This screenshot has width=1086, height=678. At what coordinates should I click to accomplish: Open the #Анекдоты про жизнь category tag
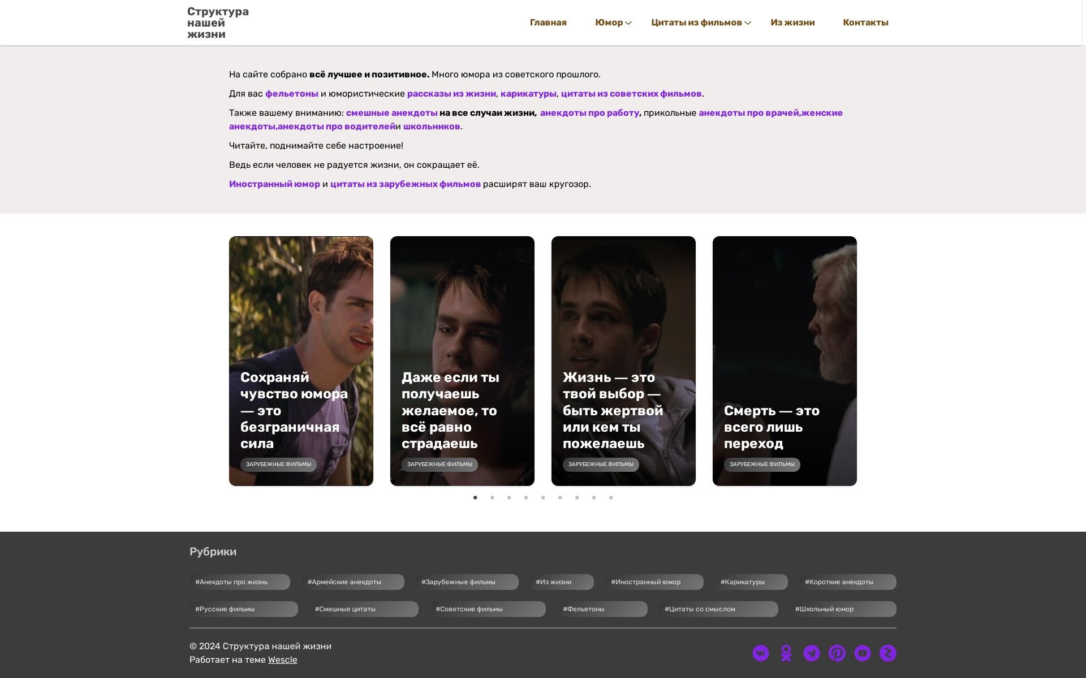tap(240, 582)
